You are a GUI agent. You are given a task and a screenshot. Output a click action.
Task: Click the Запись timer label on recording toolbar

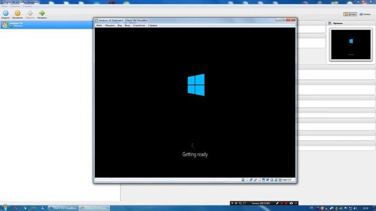[261, 203]
